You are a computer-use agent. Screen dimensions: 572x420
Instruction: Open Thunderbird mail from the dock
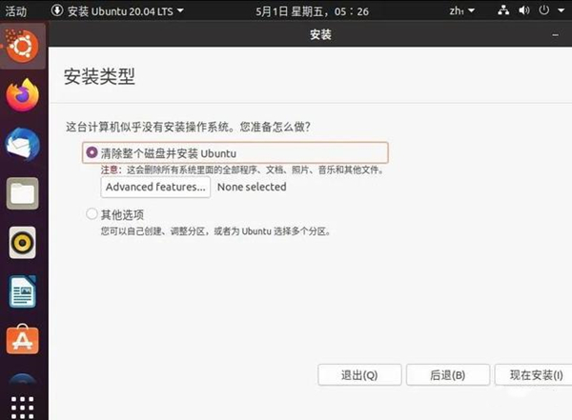(23, 144)
